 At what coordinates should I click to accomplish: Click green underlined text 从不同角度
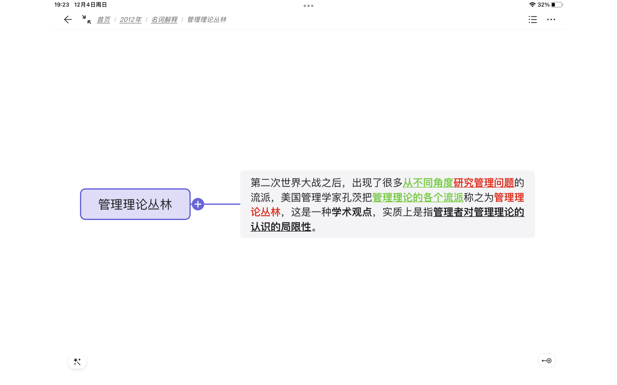pyautogui.click(x=428, y=183)
